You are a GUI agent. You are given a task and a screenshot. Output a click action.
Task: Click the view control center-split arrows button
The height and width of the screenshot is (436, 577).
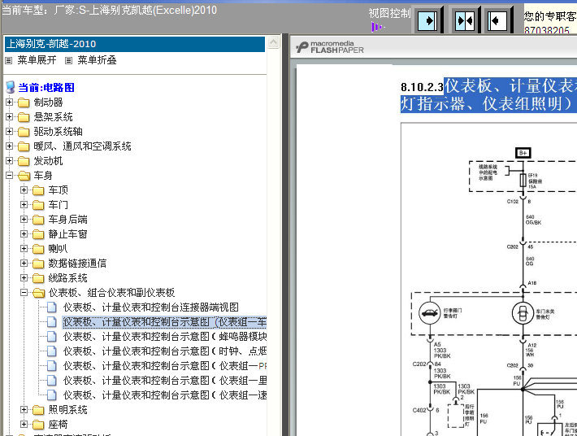464,20
